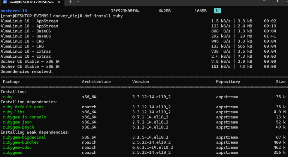
Task: Click the blue postgres:16 image name
Action: [14, 11]
